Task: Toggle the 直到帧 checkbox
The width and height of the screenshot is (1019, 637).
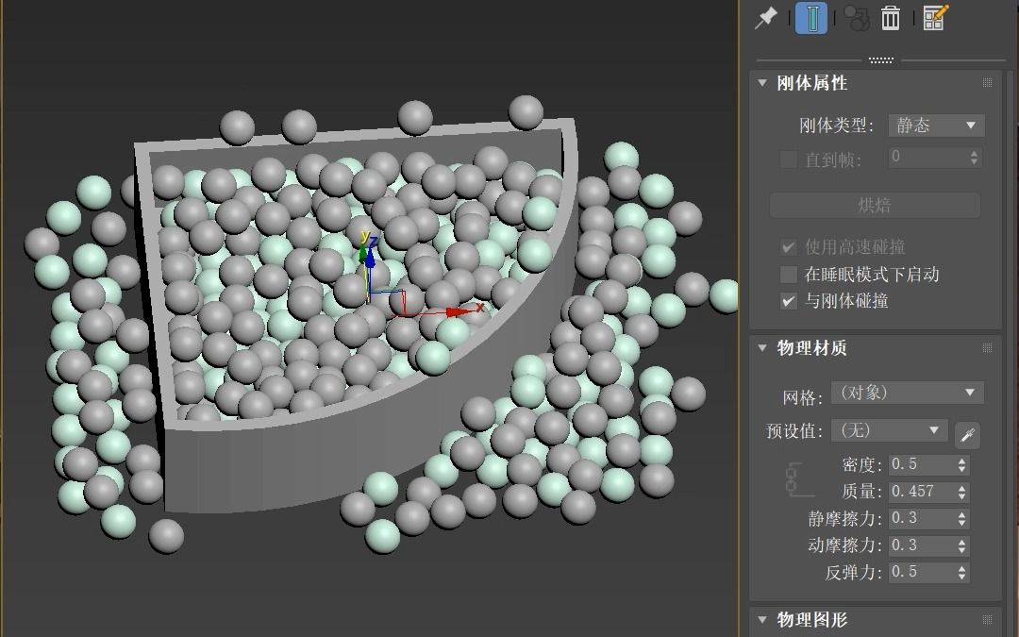Action: click(x=788, y=159)
